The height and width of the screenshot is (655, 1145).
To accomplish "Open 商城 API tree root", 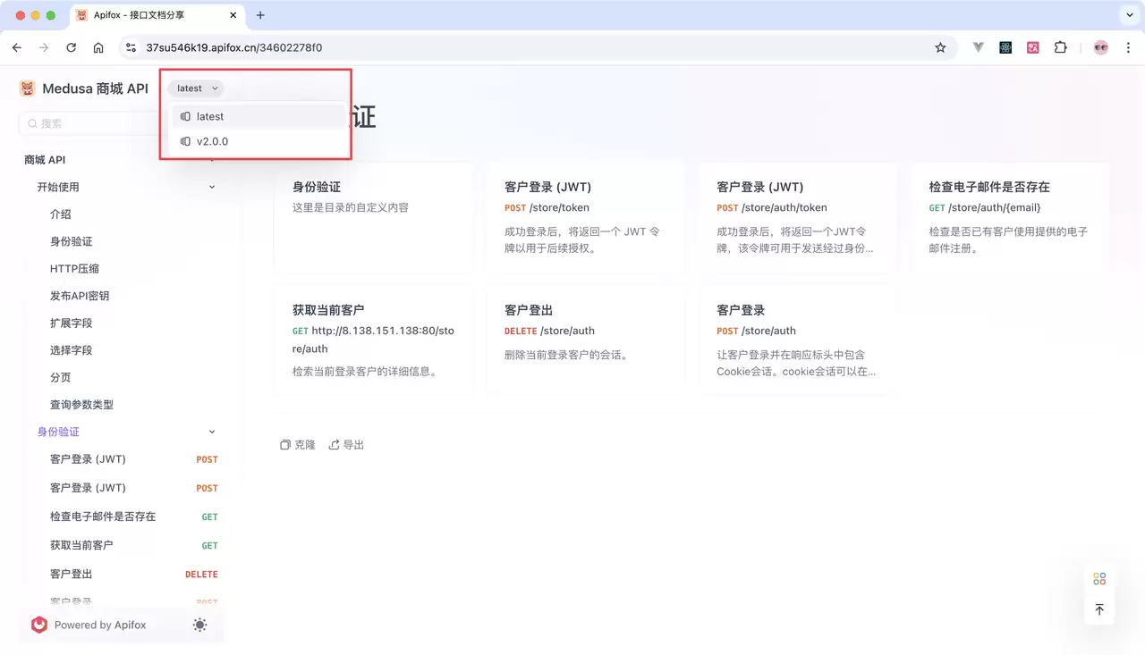I will coord(45,160).
